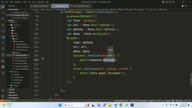The height and width of the screenshot is (108, 192).
Task: Expand the TIMELINE section
Action: tap(18, 92)
